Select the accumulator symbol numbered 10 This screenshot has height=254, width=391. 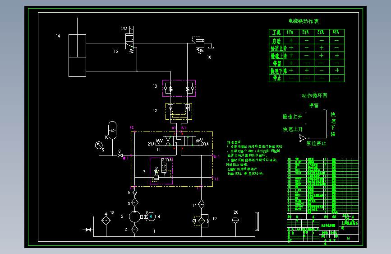(112, 130)
